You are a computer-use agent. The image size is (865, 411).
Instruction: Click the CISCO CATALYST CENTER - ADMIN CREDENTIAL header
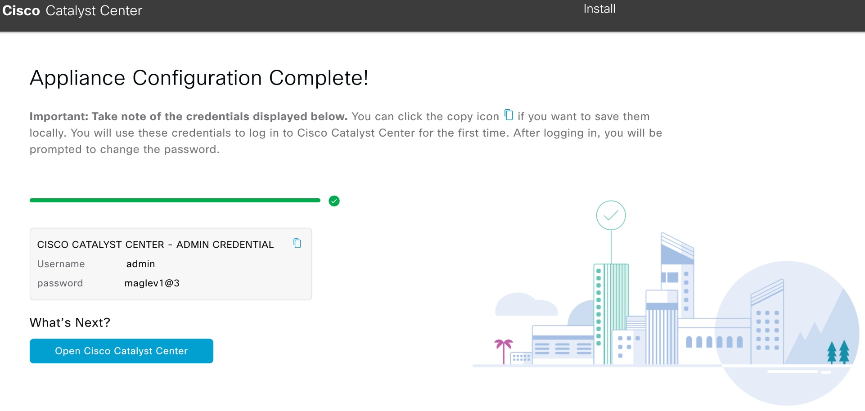pyautogui.click(x=155, y=244)
